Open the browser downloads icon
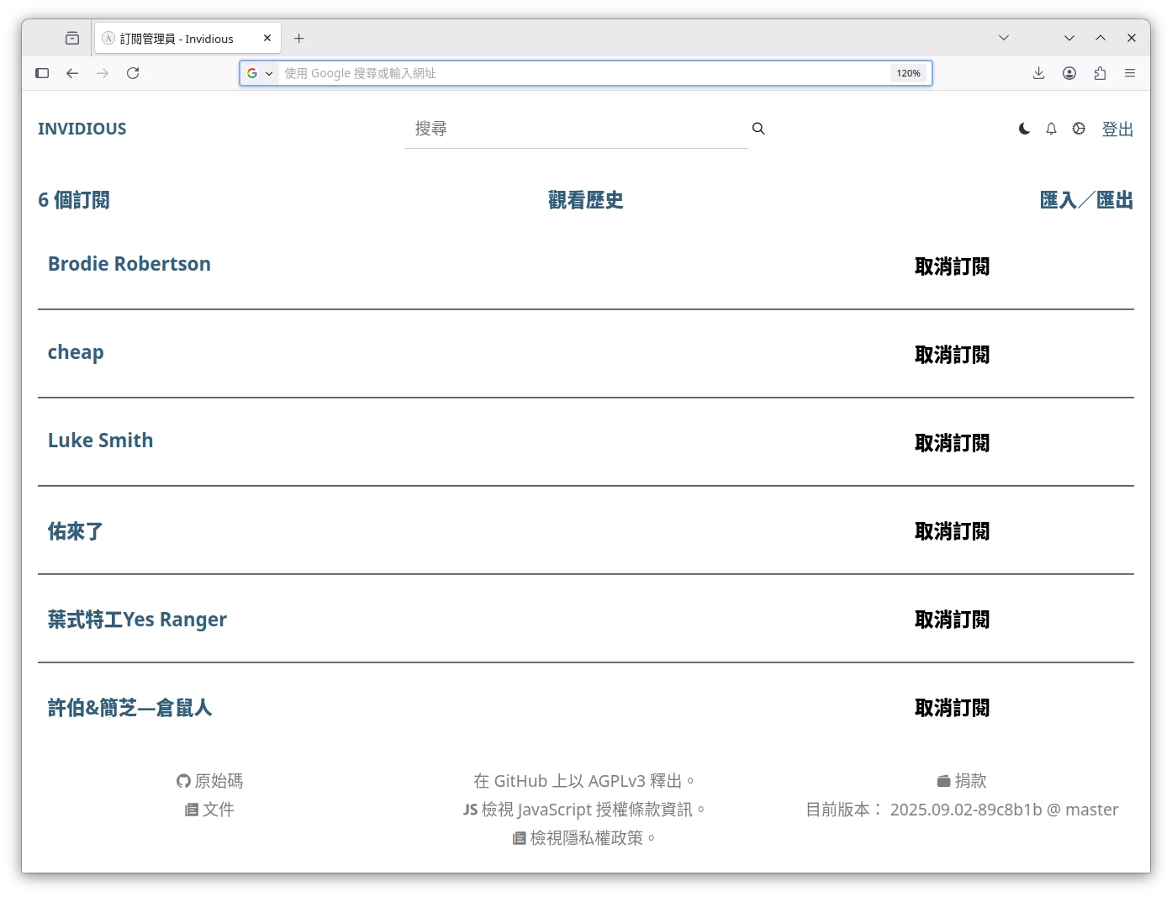The width and height of the screenshot is (1172, 897). [1038, 73]
